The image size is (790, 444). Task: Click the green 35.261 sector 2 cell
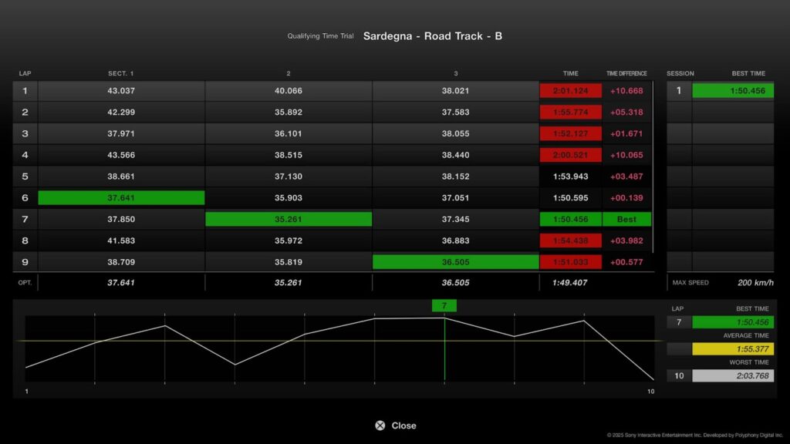tap(289, 220)
